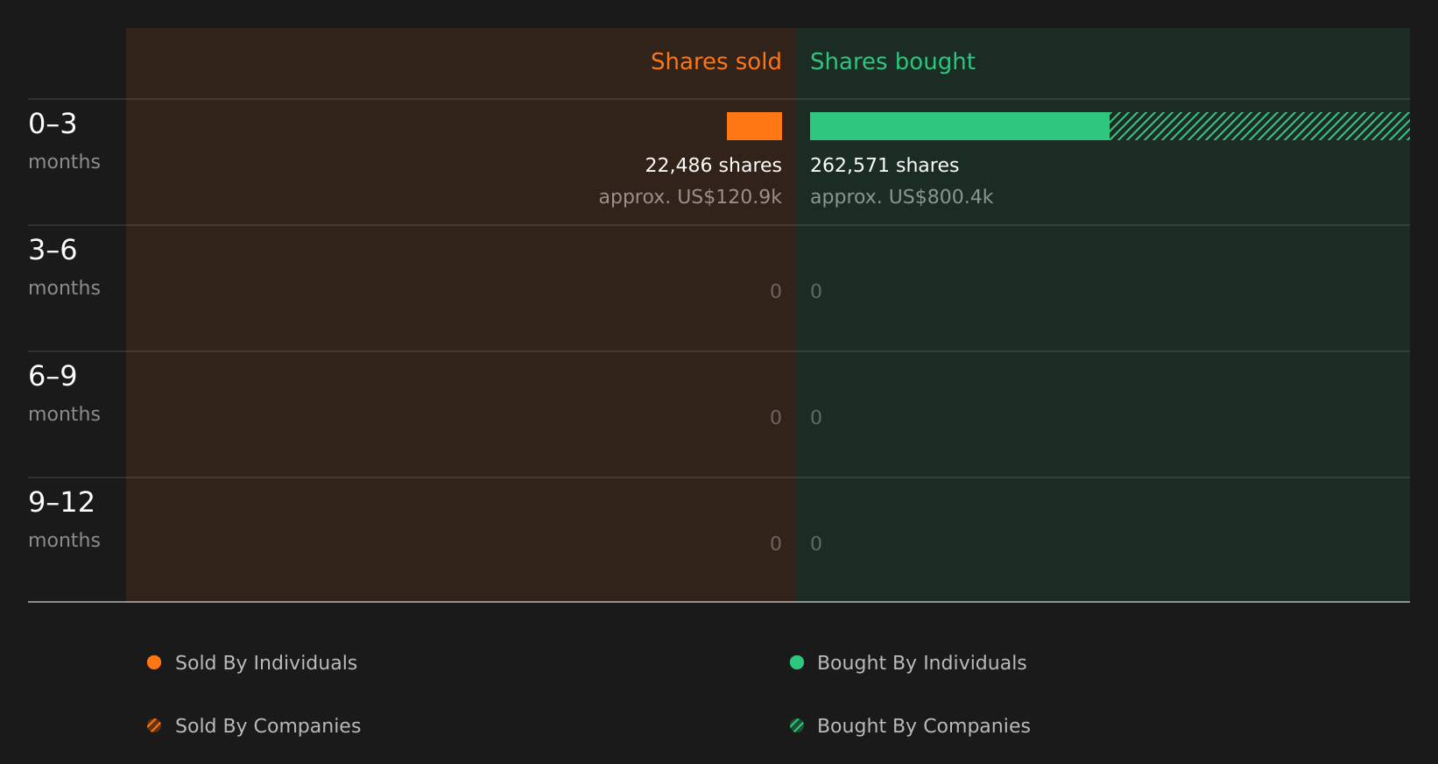The image size is (1438, 764).
Task: Click the Sold By Companies legend text
Action: pyautogui.click(x=268, y=725)
